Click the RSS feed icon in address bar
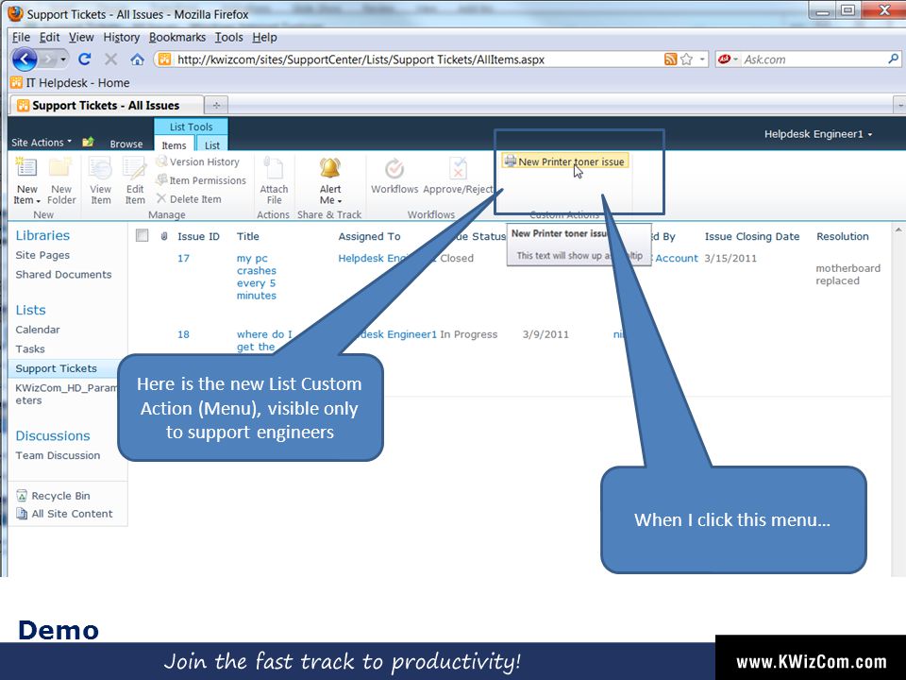Screen dimensions: 906x680 click(670, 59)
